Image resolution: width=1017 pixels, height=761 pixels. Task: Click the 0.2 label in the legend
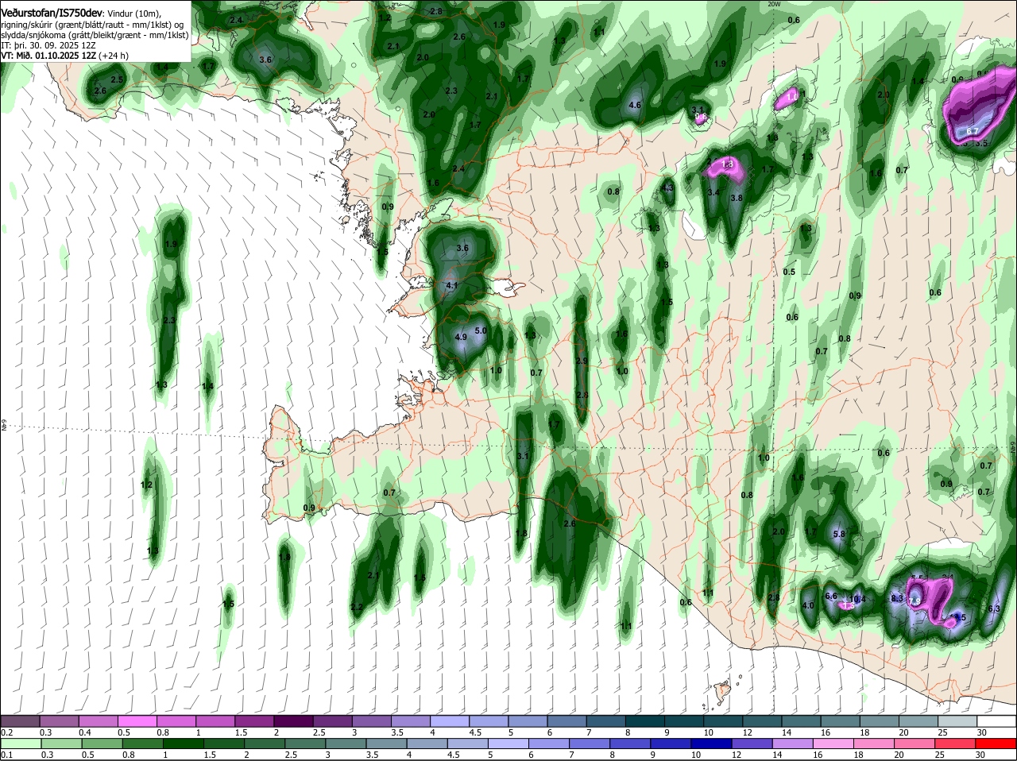(x=6, y=732)
